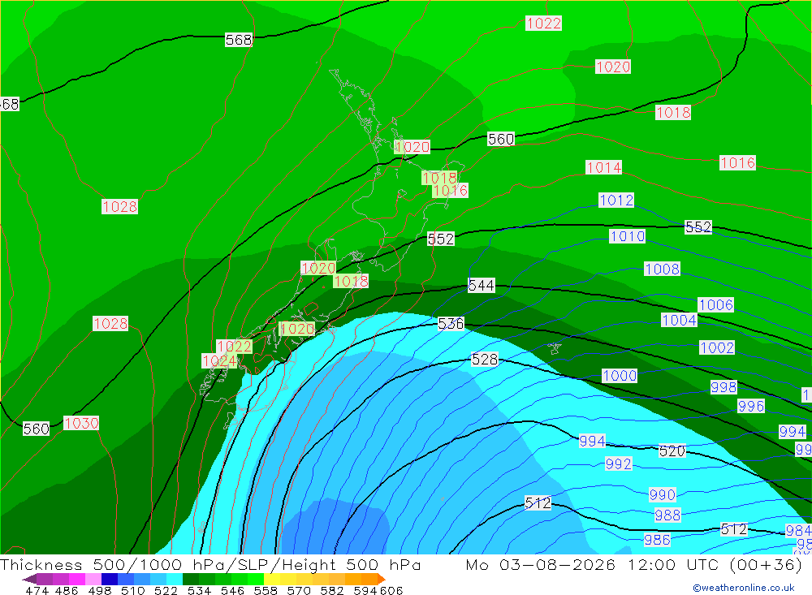The width and height of the screenshot is (812, 595).
Task: Select the red 1030 isobar label
Action: 81,423
